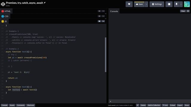Open HTML editor settings gear

(x=99, y=11)
